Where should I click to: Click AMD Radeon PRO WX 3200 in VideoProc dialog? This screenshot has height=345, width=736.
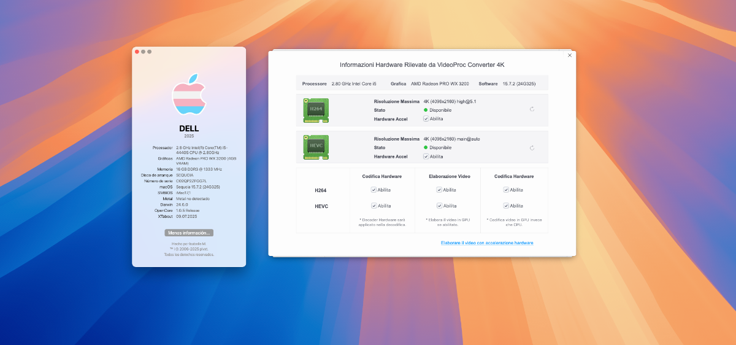coord(440,83)
